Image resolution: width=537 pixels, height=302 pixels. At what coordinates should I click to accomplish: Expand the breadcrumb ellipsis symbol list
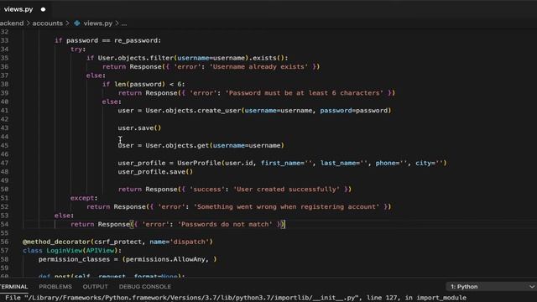coord(124,23)
